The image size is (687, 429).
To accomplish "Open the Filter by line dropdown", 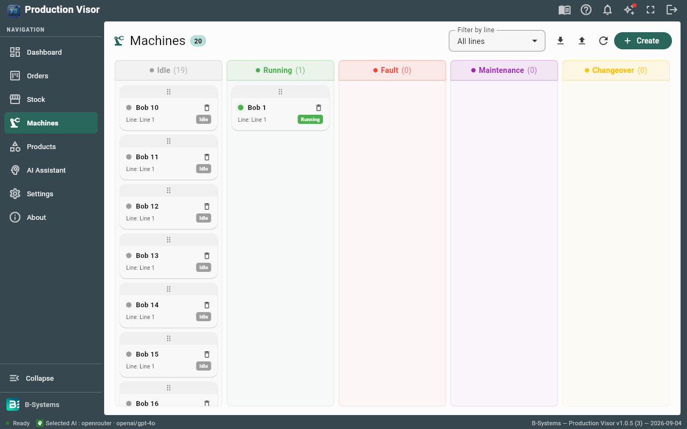I will click(497, 41).
